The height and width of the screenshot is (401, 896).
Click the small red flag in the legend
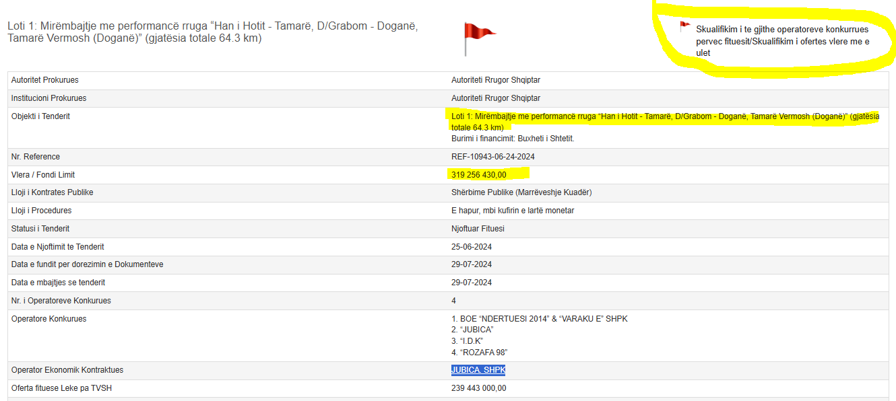point(684,27)
